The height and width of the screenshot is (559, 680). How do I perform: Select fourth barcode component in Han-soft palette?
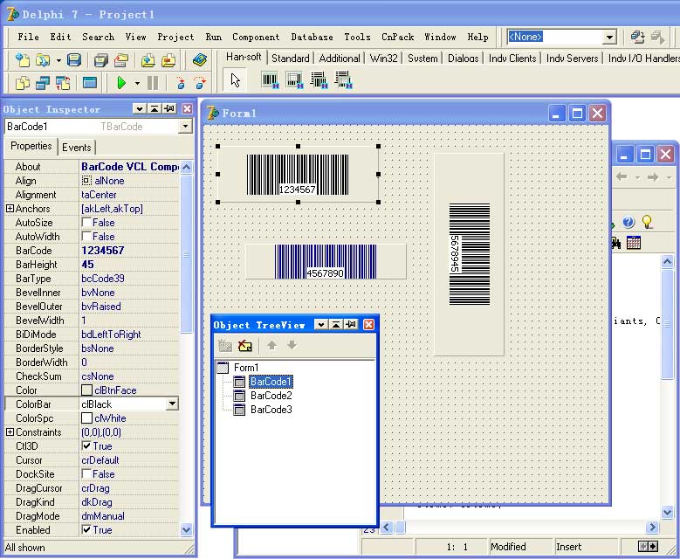click(x=343, y=80)
